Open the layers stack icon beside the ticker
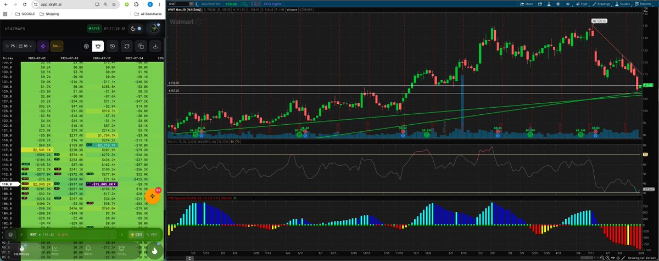This screenshot has width=659, height=261. 10,235
